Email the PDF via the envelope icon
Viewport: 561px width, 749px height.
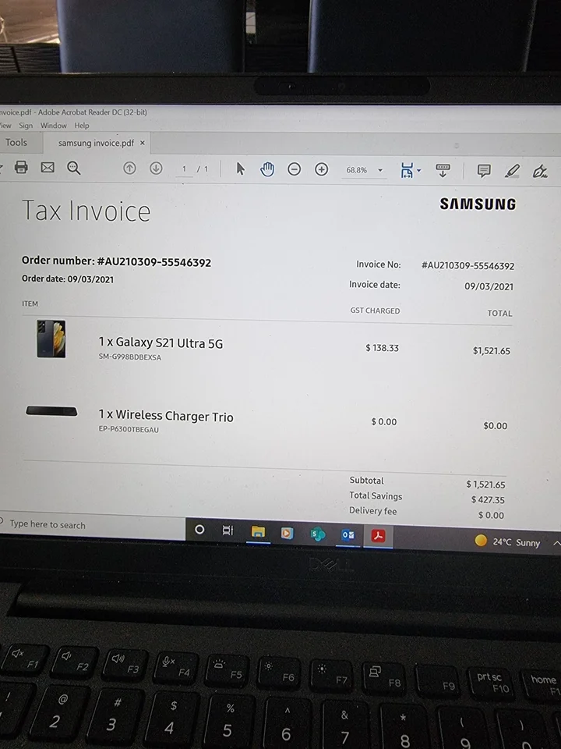[x=48, y=167]
